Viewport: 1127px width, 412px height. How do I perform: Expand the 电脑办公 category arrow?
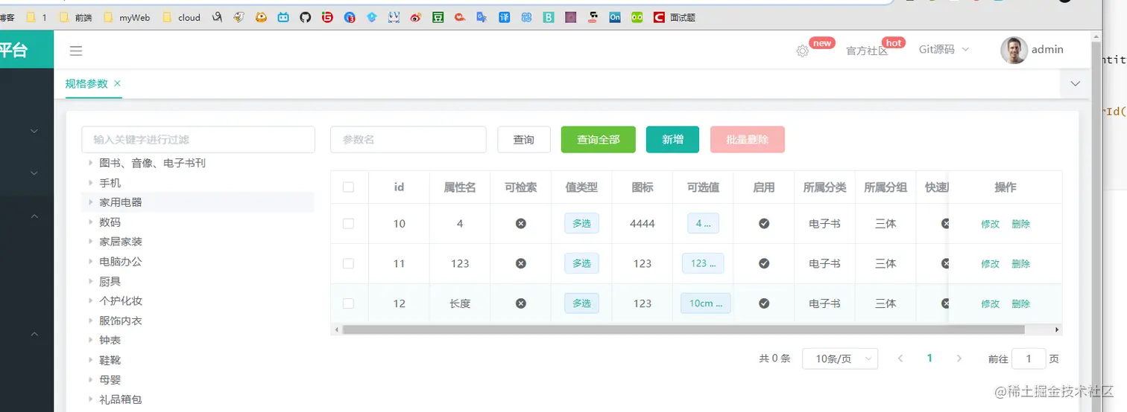click(90, 262)
